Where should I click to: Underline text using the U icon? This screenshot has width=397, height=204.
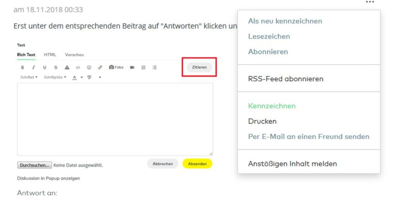[x=45, y=67]
